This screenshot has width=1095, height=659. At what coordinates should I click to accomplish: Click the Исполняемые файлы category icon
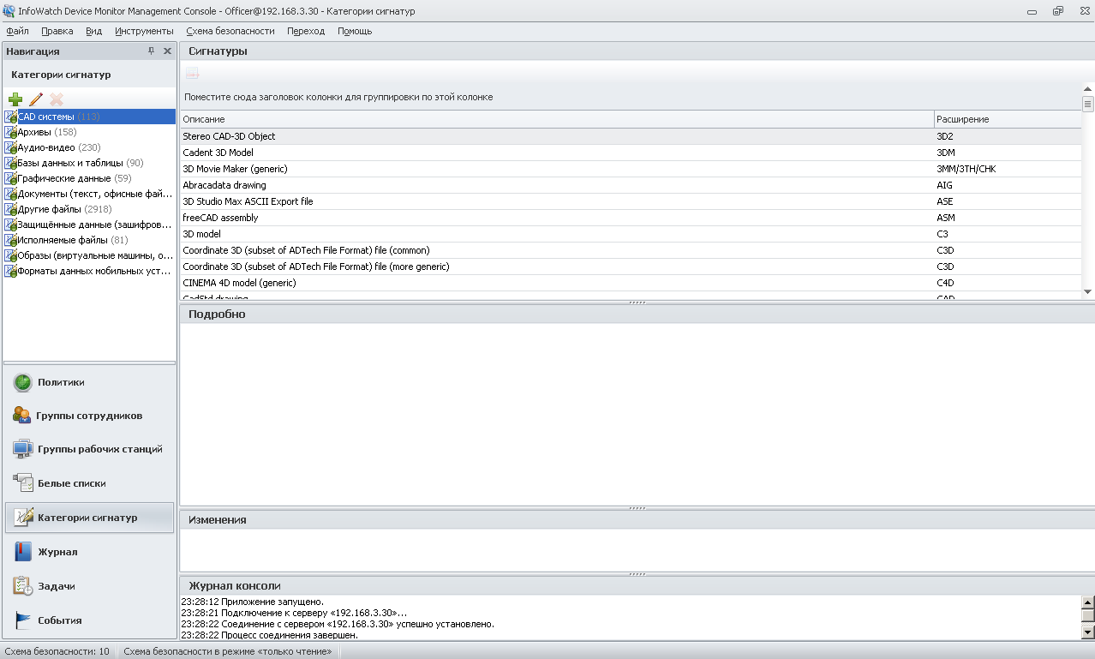11,240
